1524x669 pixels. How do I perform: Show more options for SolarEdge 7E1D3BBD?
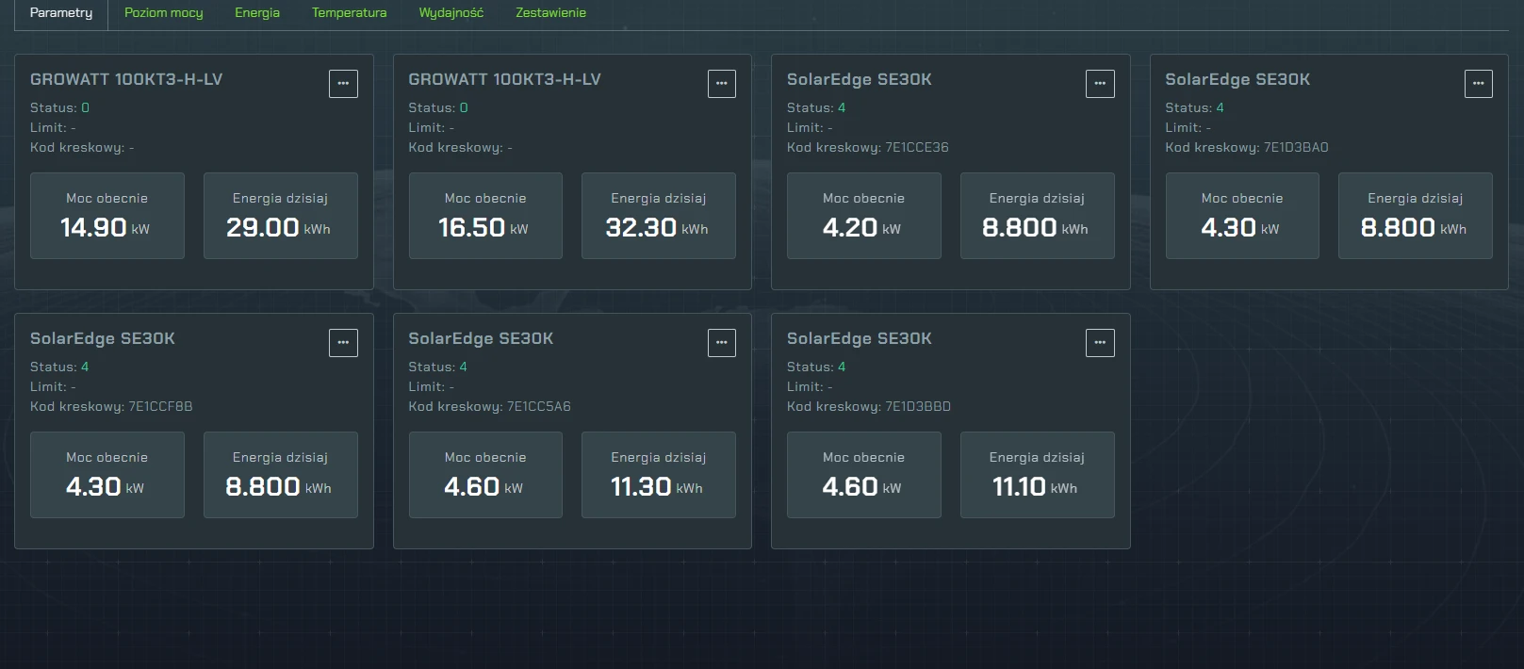(1099, 343)
